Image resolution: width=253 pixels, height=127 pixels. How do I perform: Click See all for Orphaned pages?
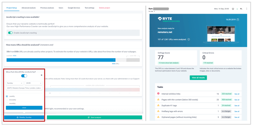(237, 117)
